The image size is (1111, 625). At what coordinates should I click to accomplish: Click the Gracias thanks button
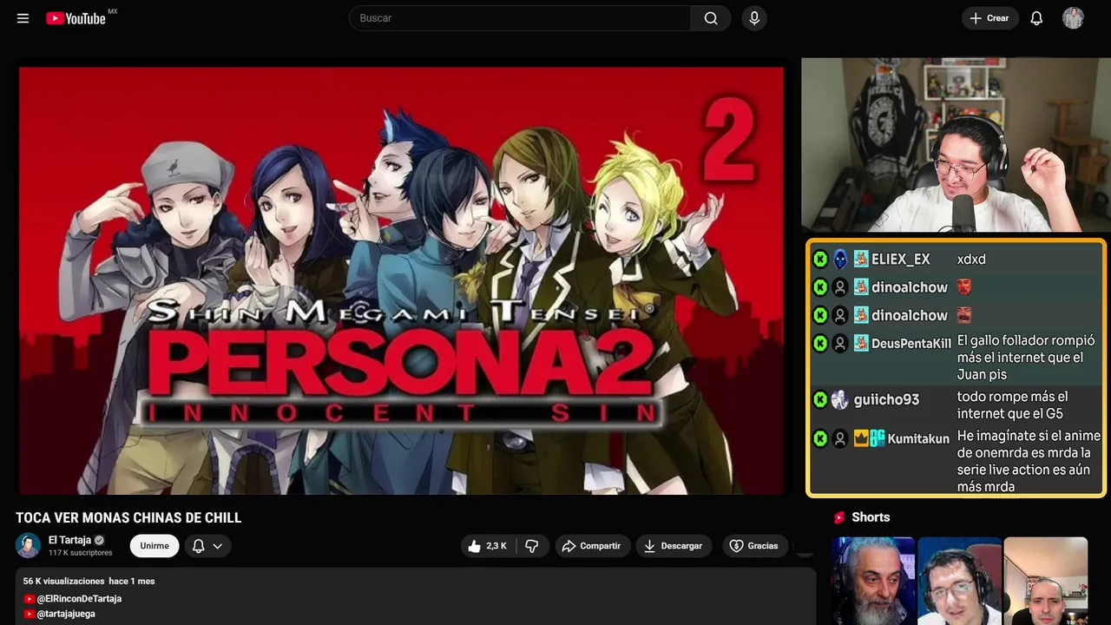click(754, 546)
